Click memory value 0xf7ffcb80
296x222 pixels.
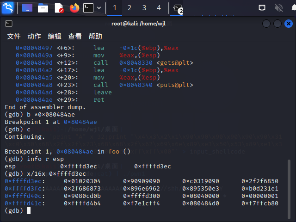click(260, 203)
